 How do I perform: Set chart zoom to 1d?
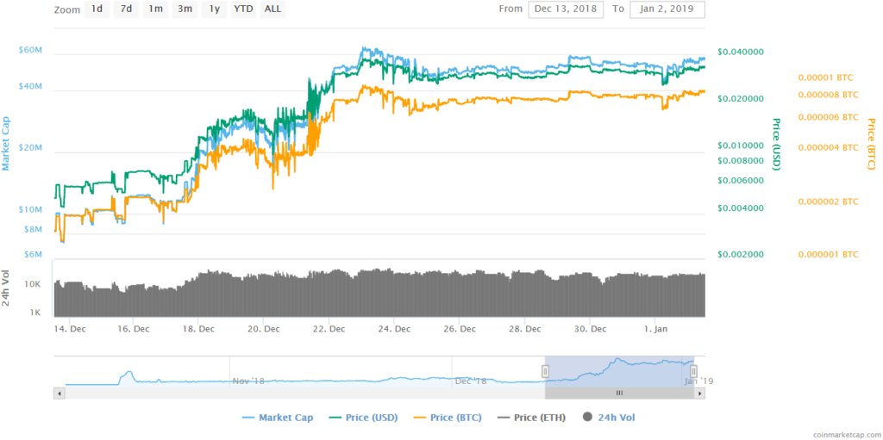97,9
